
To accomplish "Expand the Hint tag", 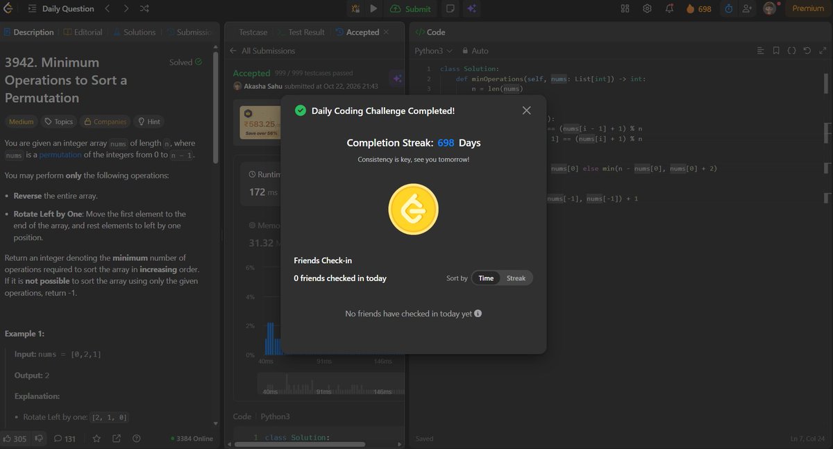I will pyautogui.click(x=149, y=121).
